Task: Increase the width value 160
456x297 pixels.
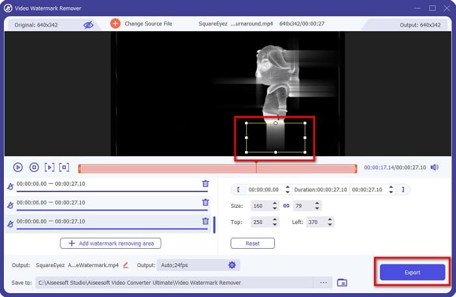Action: point(275,203)
